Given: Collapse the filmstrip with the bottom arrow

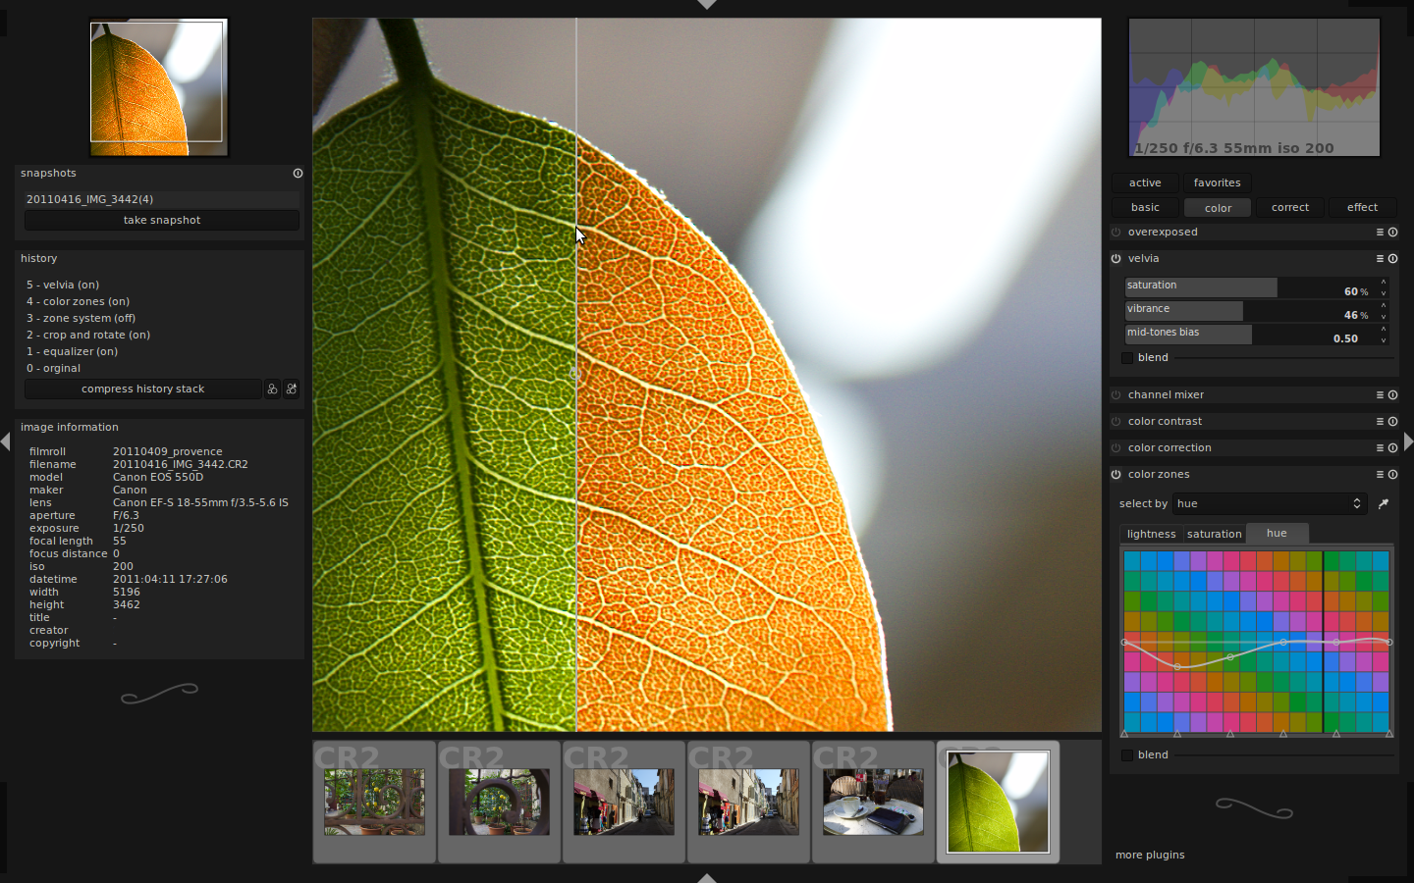Looking at the screenshot, I should (x=706, y=876).
